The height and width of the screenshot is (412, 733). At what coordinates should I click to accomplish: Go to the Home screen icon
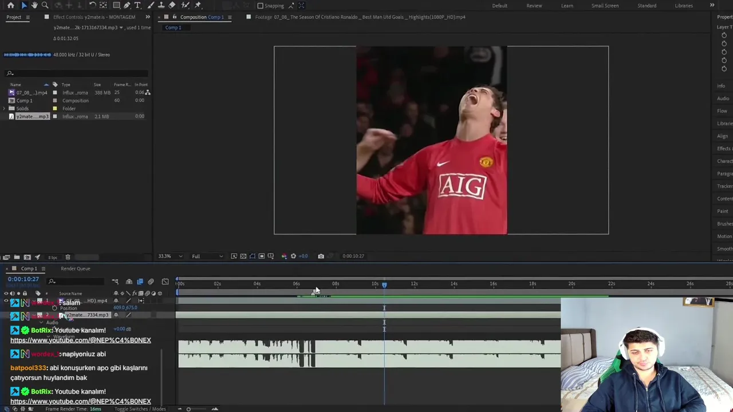tap(10, 5)
